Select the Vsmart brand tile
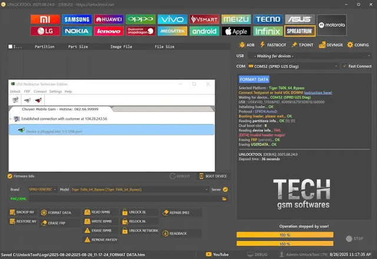 204,19
